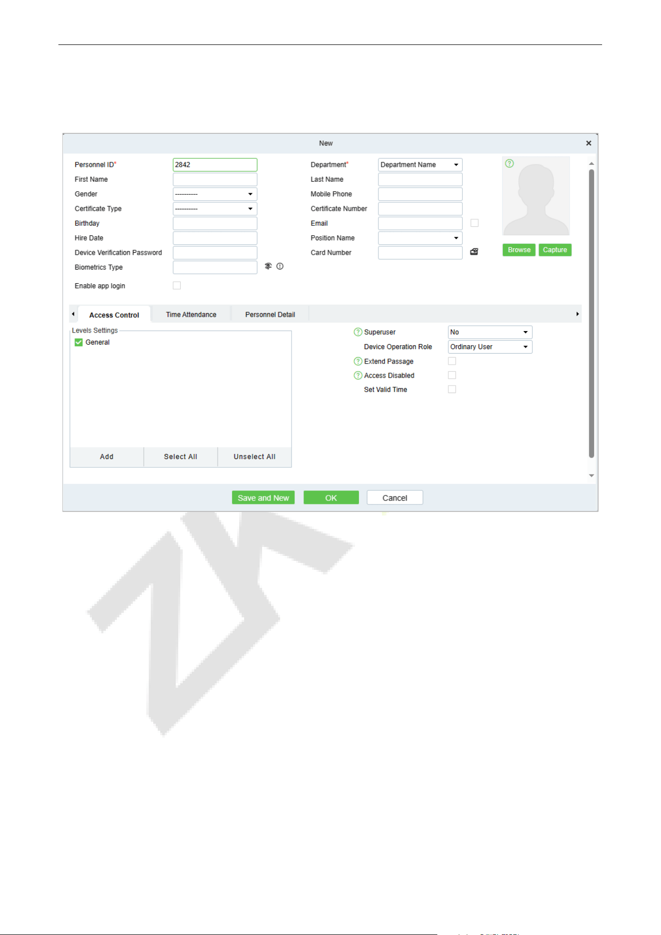This screenshot has height=935, width=661.
Task: Click the Card Number input field
Action: pyautogui.click(x=420, y=253)
